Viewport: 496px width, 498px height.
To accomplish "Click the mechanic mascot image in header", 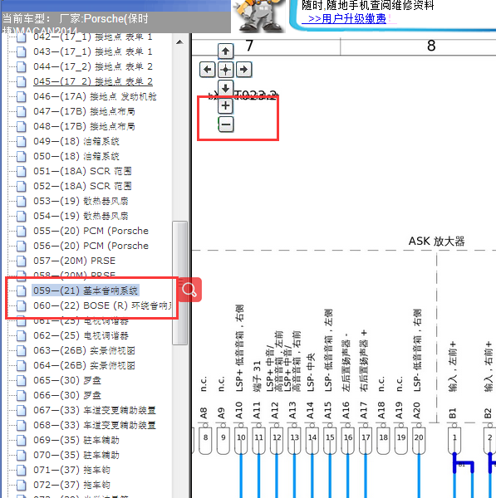I will (259, 16).
